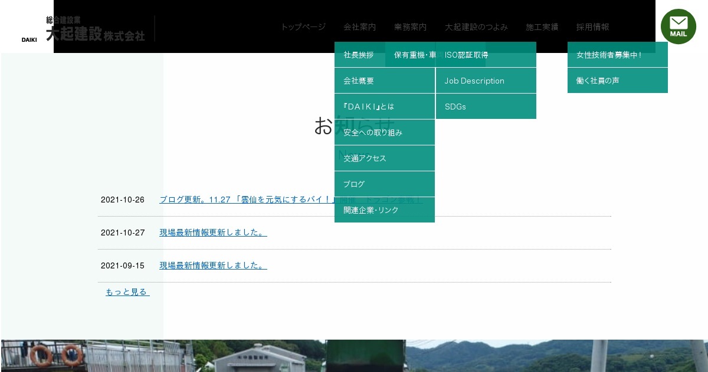The image size is (708, 372).
Task: Open the 2021-09-15 現場最新情報更新しました link
Action: point(213,265)
